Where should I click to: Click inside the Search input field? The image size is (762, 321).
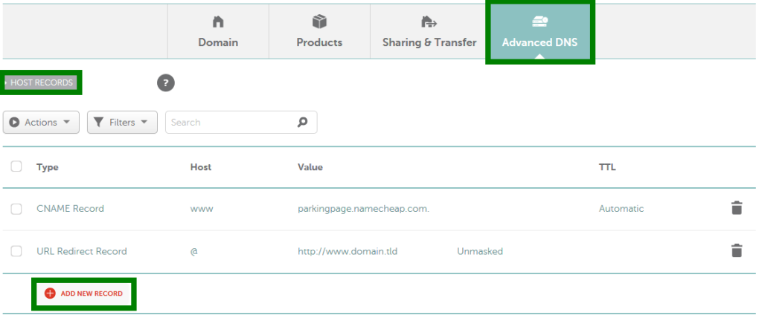[231, 123]
